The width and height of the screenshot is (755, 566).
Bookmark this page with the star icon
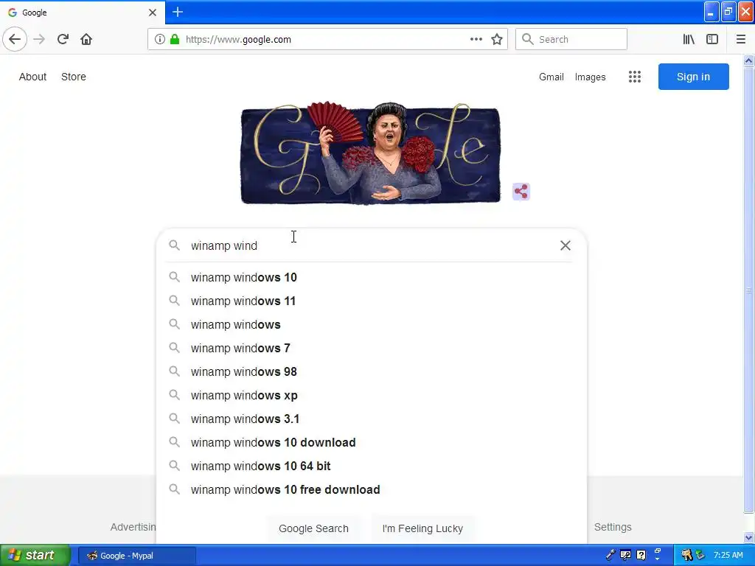point(497,40)
